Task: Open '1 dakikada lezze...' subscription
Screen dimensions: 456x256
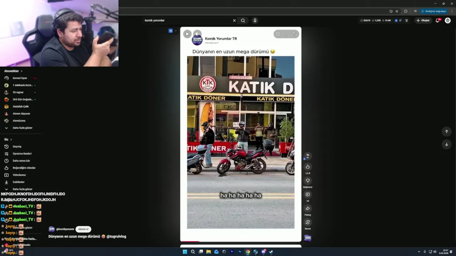Action: click(x=20, y=85)
